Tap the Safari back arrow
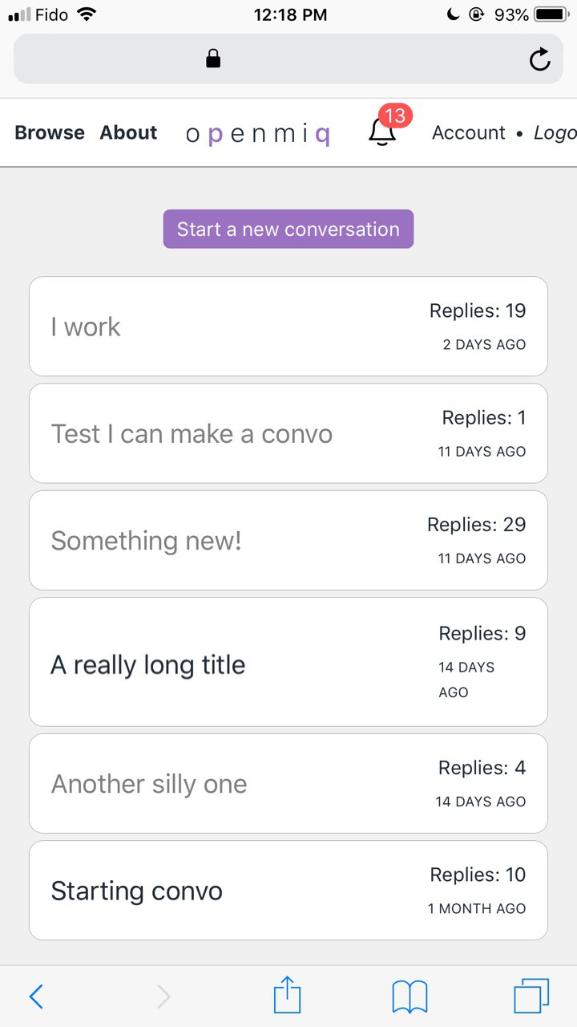Screen dimensions: 577x1027 pos(36,997)
